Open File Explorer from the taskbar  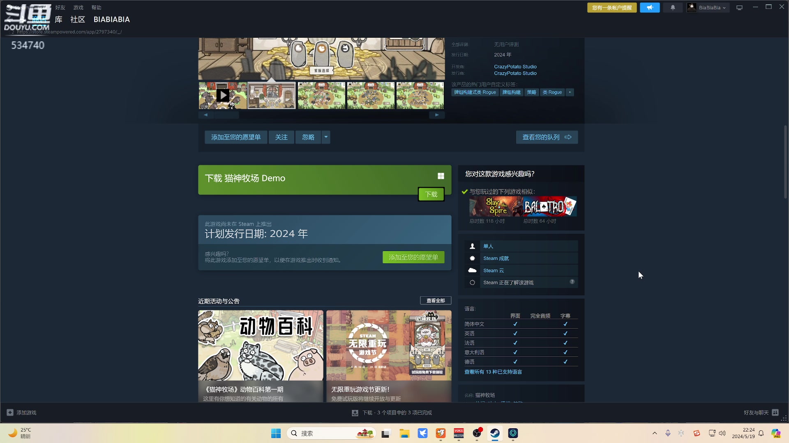404,433
